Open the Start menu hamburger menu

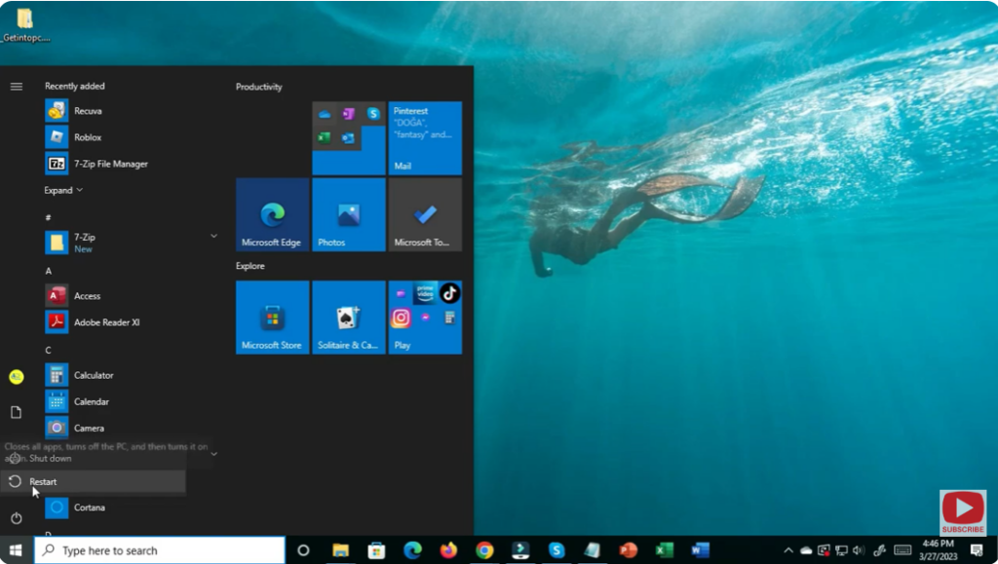click(x=16, y=86)
